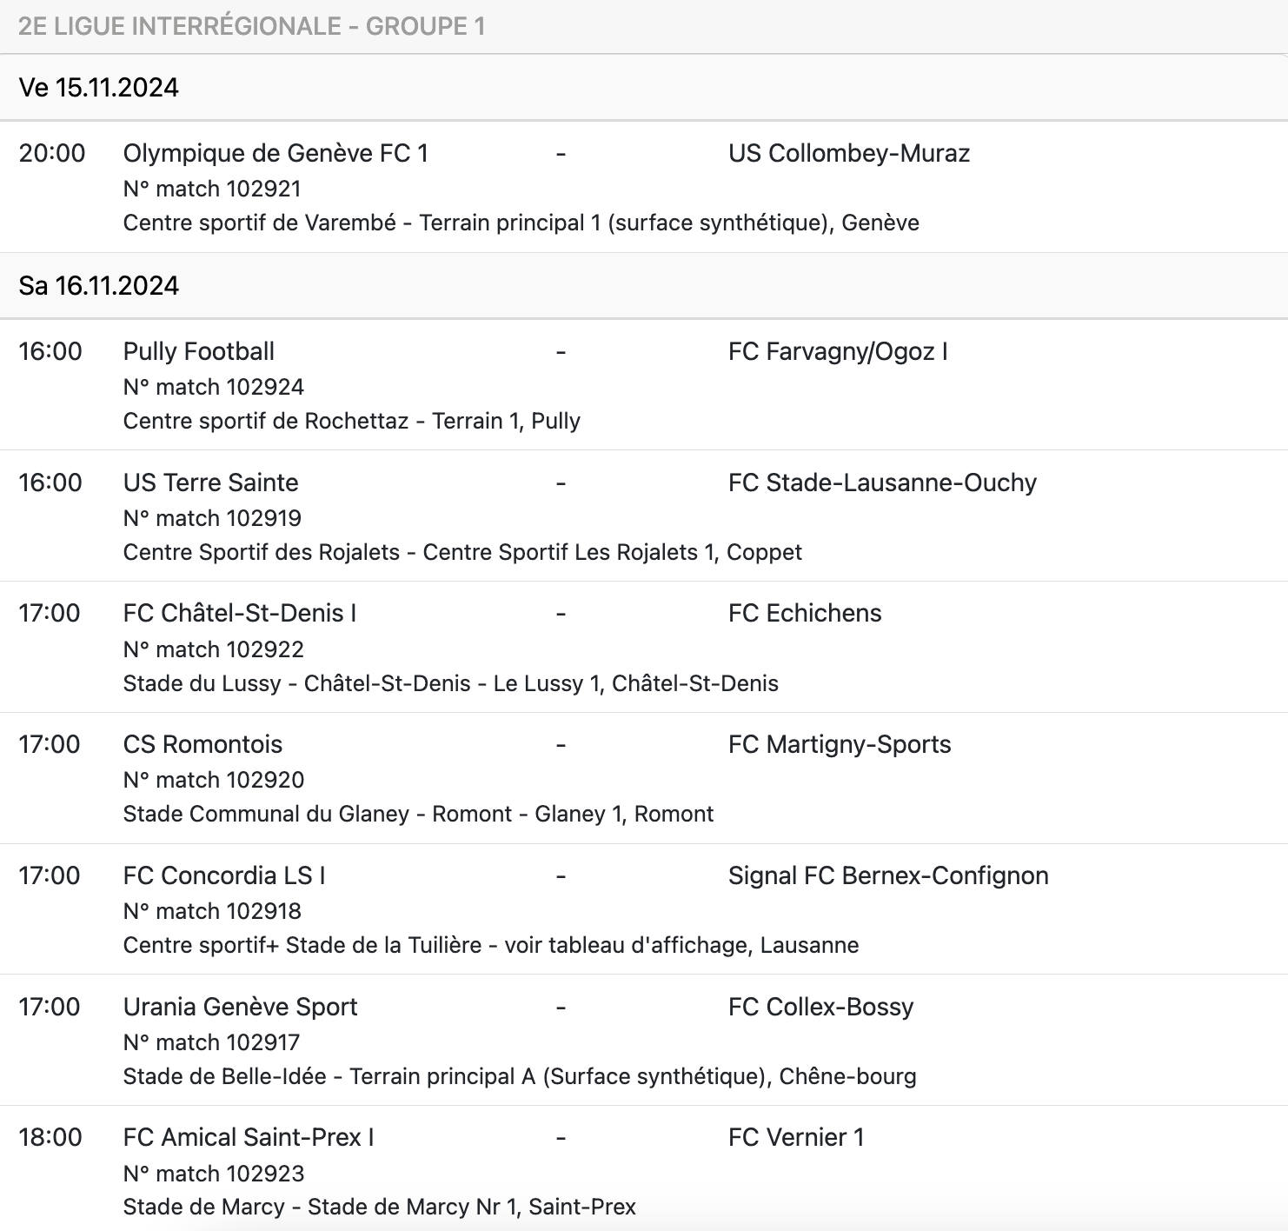Screen dimensions: 1288x1231
Task: Click FC Martigny-Sports team name
Action: click(839, 745)
